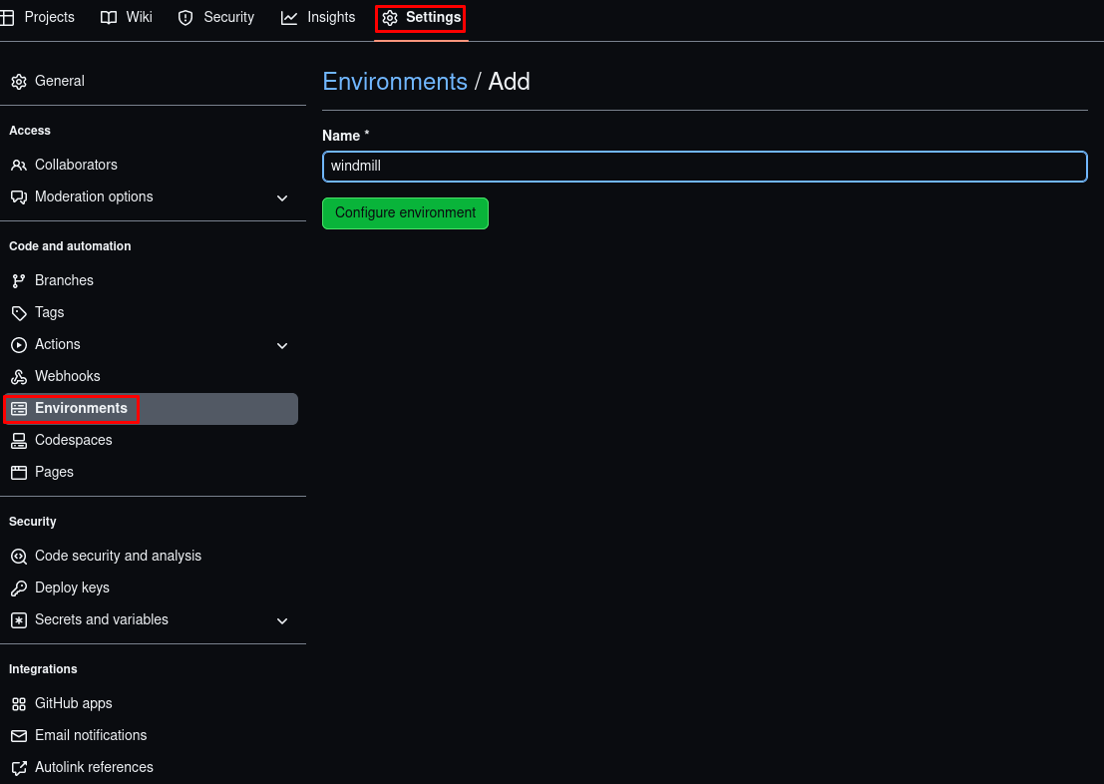Click the General gear icon in sidebar
The width and height of the screenshot is (1104, 784).
[x=19, y=82]
